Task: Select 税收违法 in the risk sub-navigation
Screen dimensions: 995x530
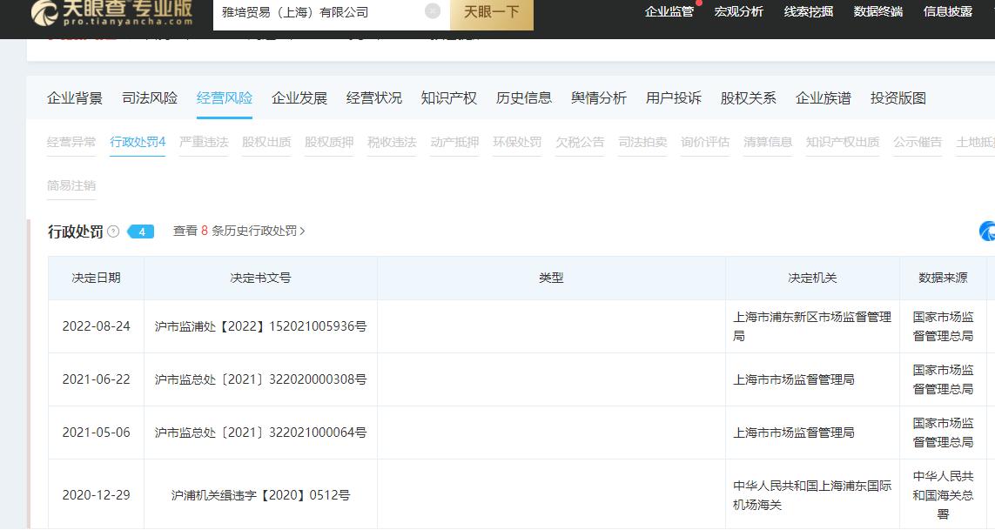Action: click(x=392, y=142)
